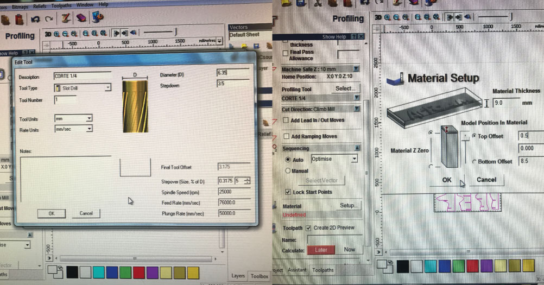Expand the CORTE 1/4 tool section arrow
The width and height of the screenshot is (544, 285).
pyautogui.click(x=356, y=98)
